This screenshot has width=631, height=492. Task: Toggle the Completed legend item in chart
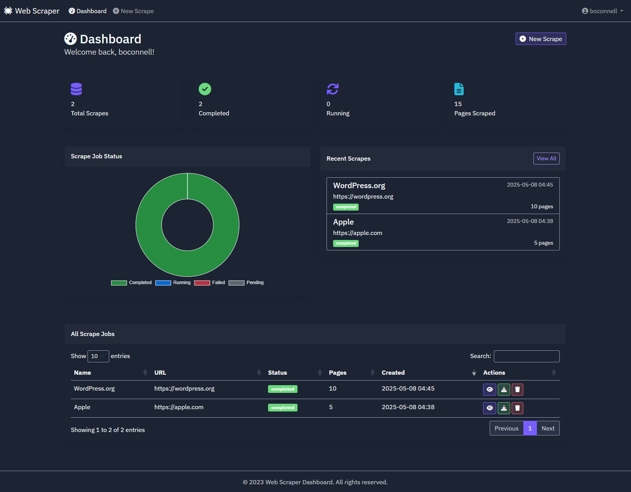coord(132,283)
